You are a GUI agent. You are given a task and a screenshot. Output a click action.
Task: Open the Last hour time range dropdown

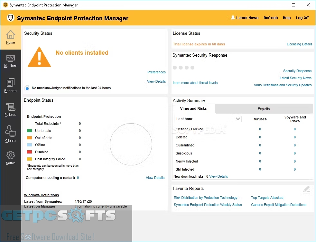pos(208,119)
